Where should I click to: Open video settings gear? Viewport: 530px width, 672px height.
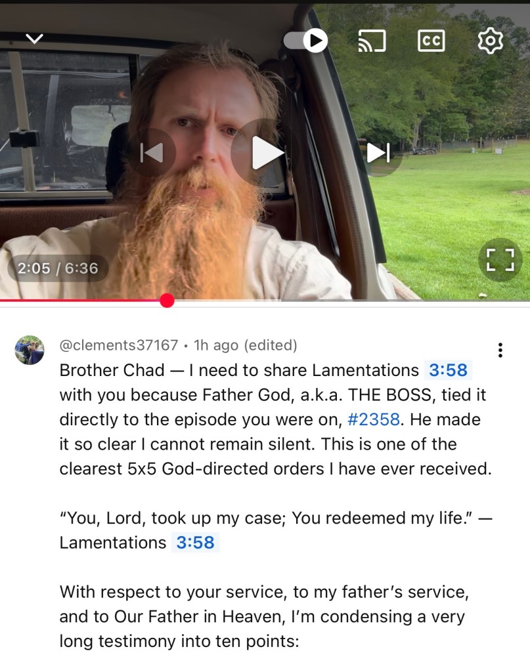pyautogui.click(x=490, y=41)
